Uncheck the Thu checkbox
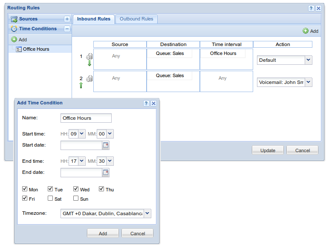Viewport: 329px width, 251px height. click(x=101, y=189)
